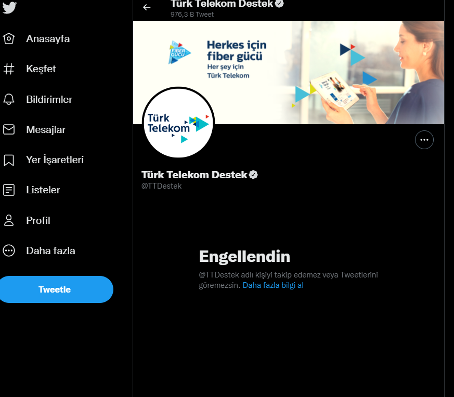The width and height of the screenshot is (454, 397).
Task: Click the Keşfet hashtag icon
Action: click(9, 69)
